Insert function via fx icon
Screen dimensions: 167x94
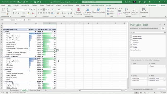(x=25, y=20)
